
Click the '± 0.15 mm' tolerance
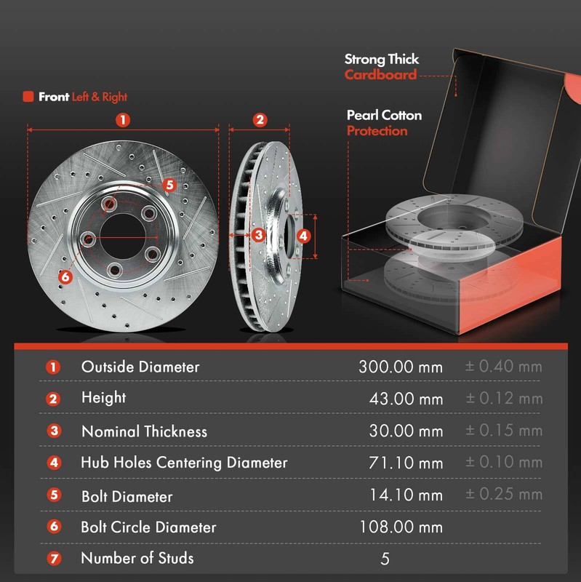click(x=504, y=430)
